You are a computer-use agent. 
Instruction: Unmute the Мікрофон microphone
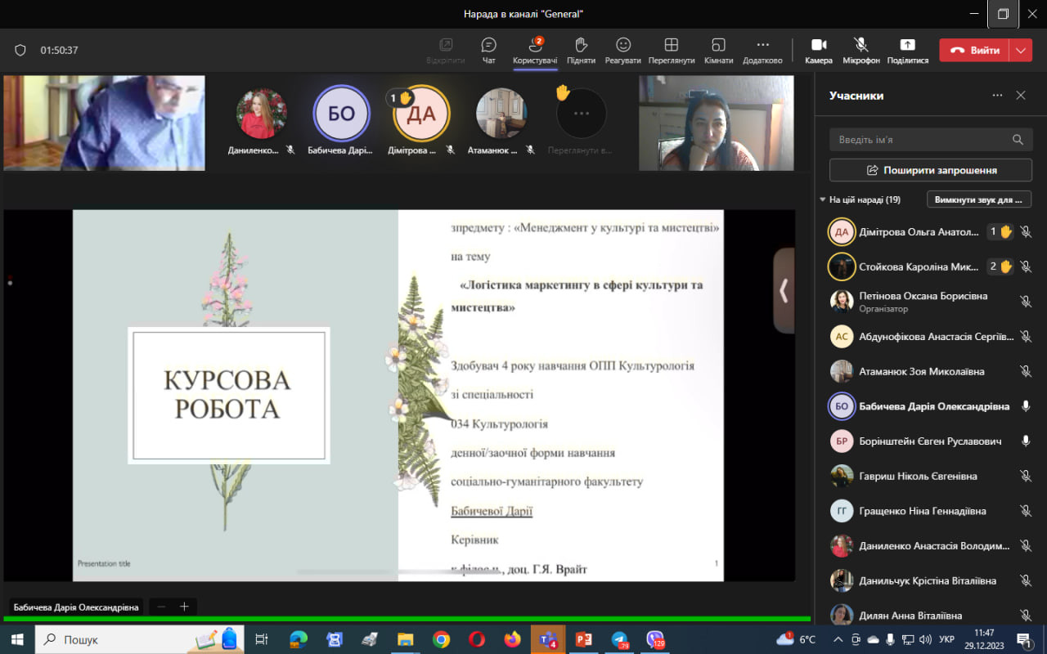tap(861, 45)
